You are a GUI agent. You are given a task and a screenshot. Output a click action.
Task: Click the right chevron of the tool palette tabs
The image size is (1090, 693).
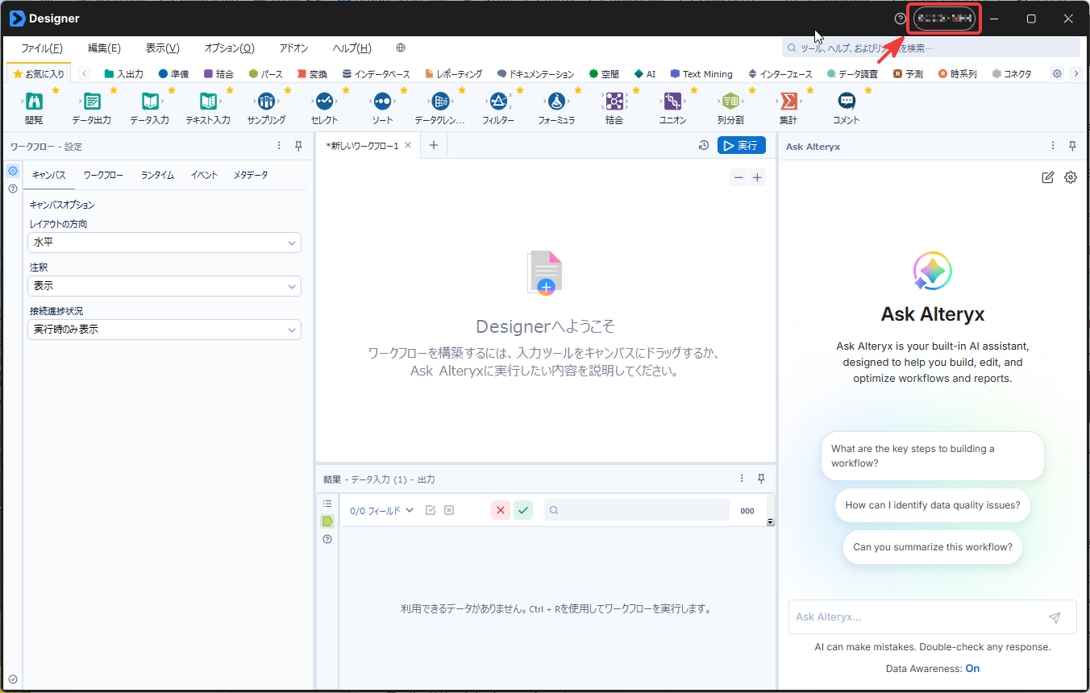point(1075,73)
